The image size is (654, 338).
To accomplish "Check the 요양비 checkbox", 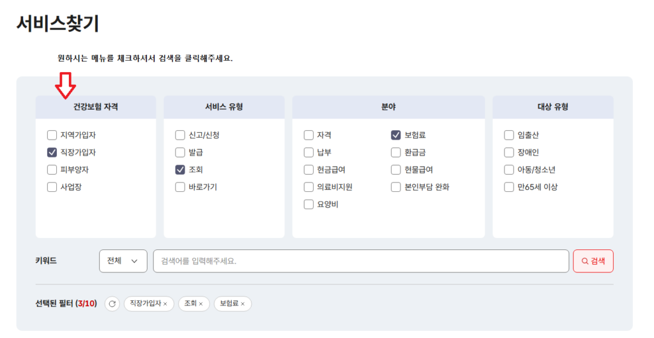I will point(308,205).
